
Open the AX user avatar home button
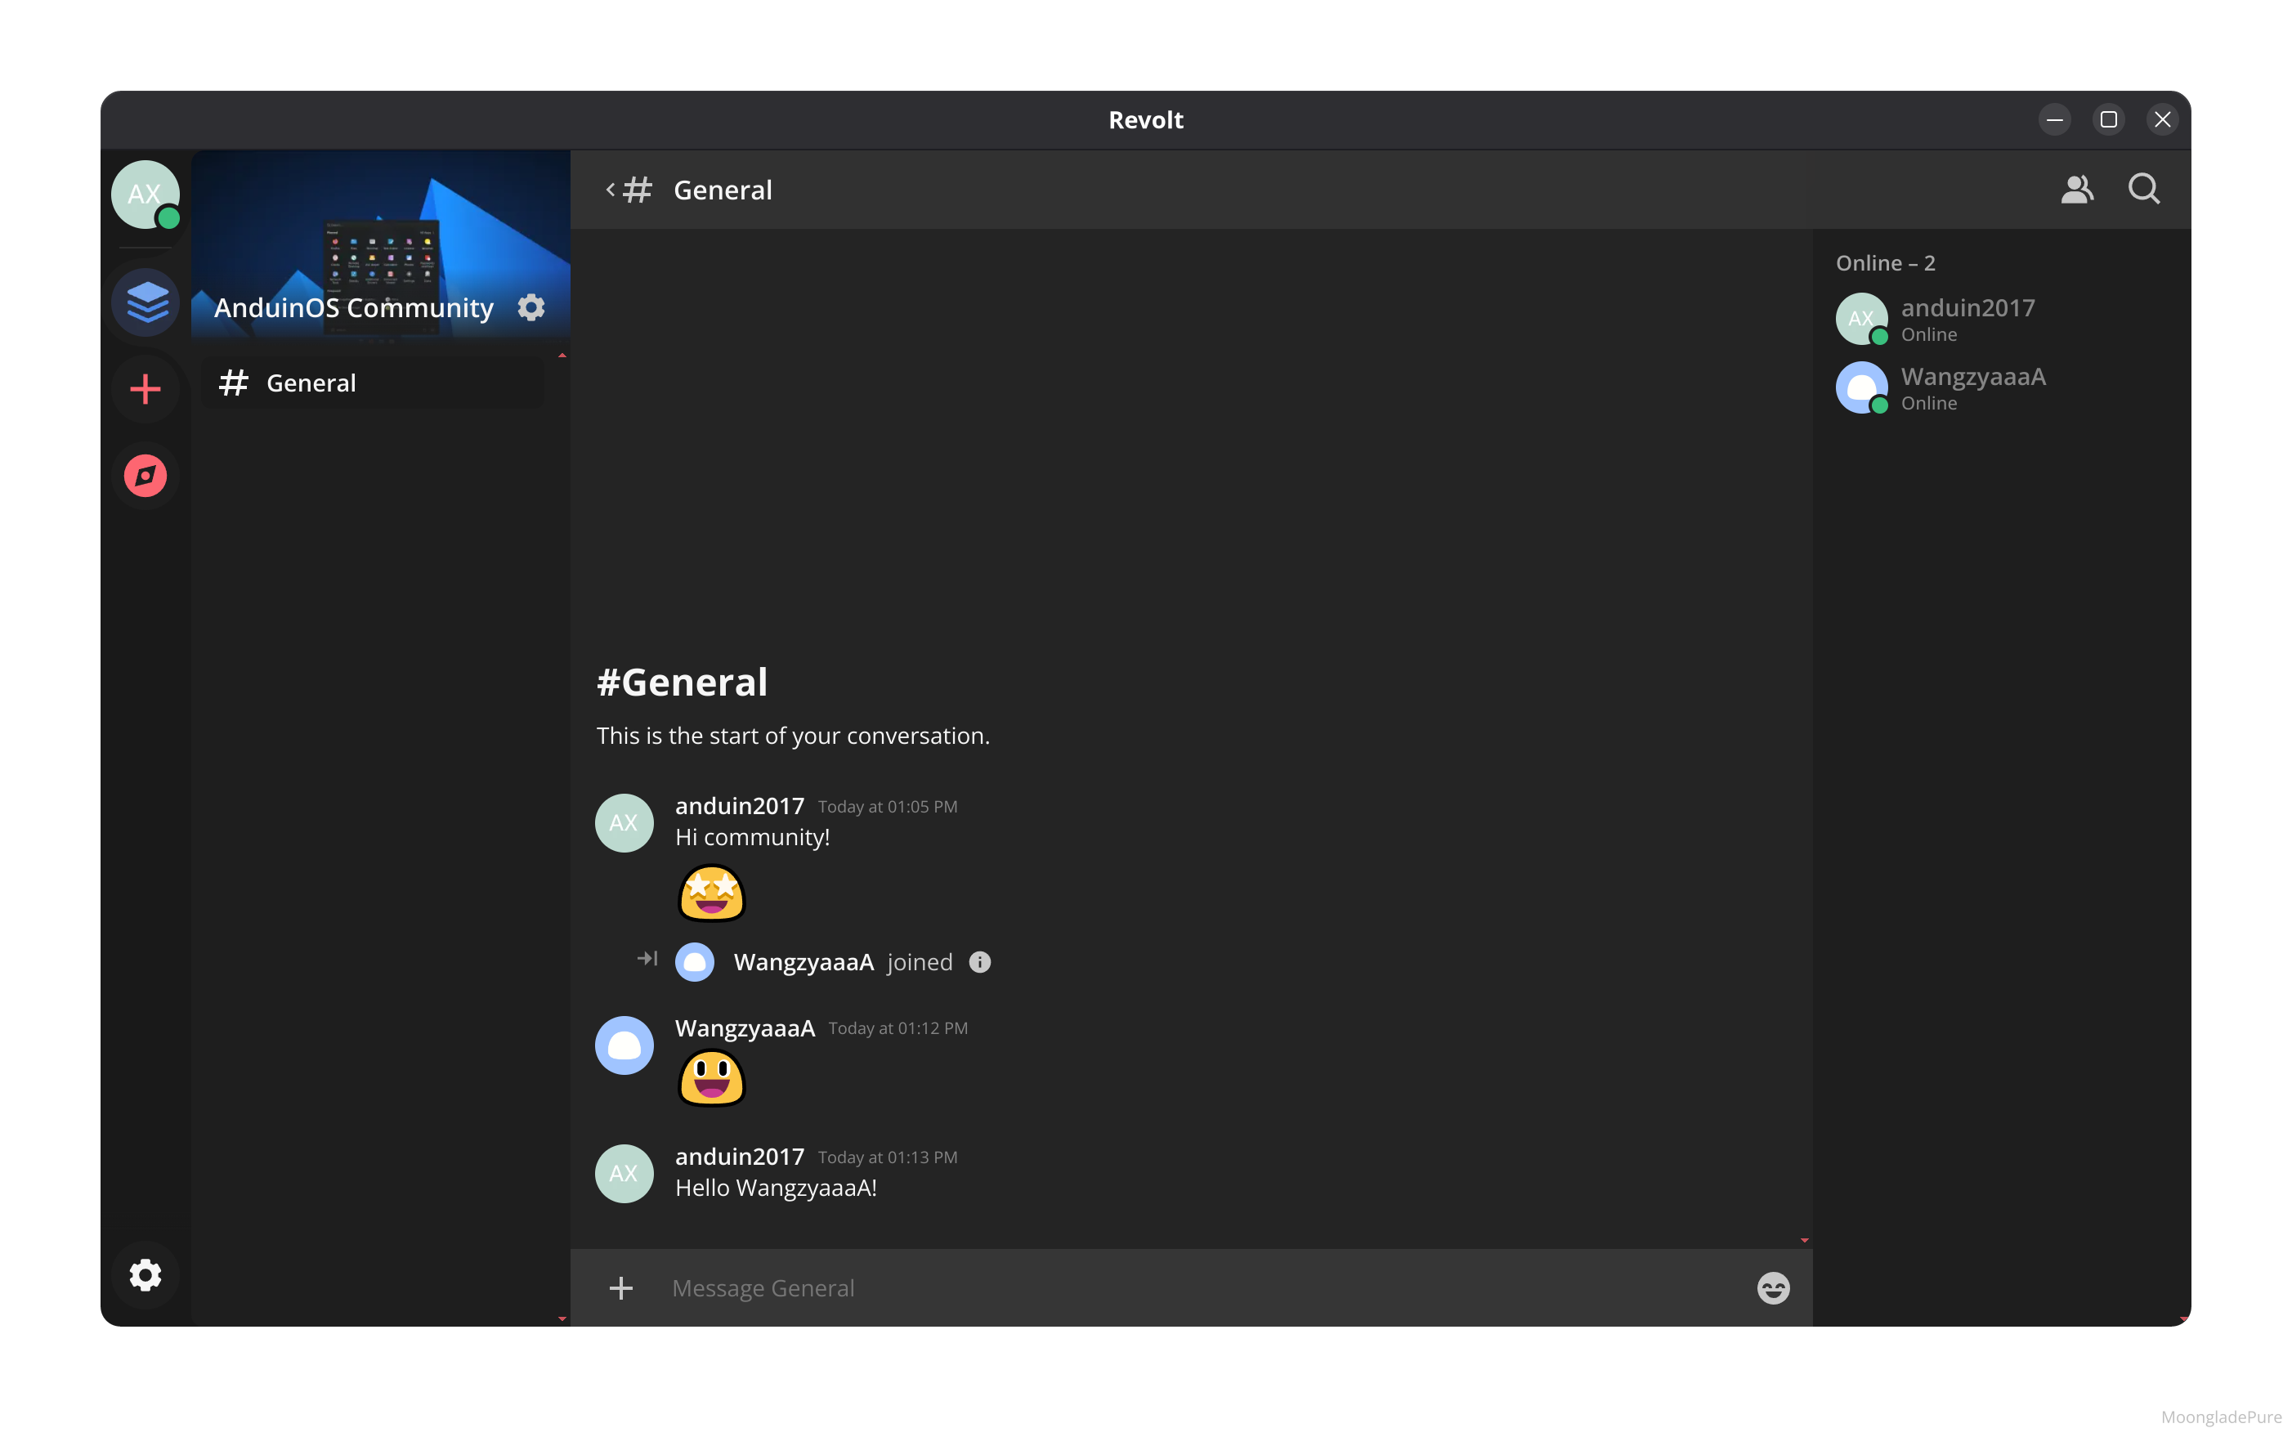pyautogui.click(x=145, y=194)
